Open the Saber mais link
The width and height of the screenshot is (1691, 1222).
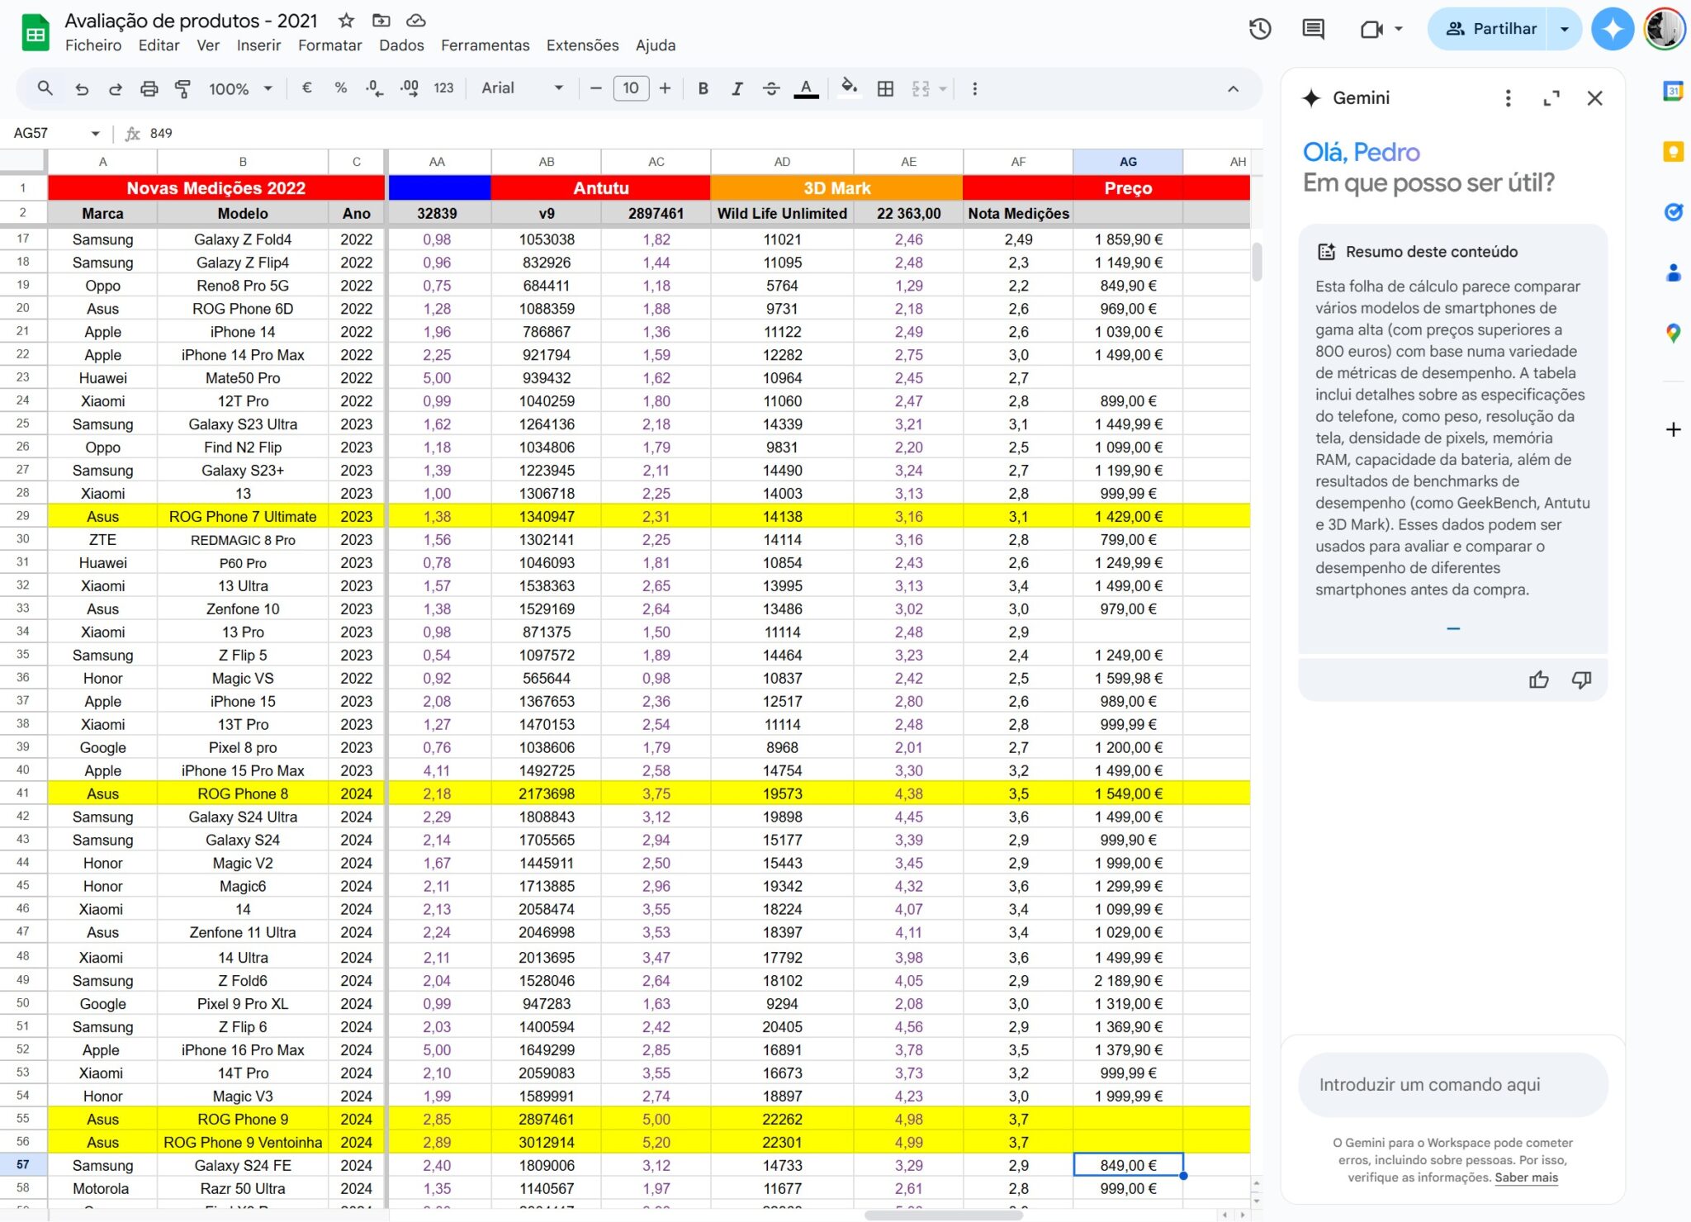coord(1526,1177)
